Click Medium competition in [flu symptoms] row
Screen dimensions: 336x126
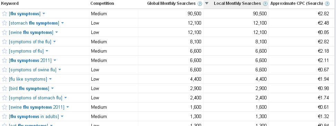[x=99, y=14]
